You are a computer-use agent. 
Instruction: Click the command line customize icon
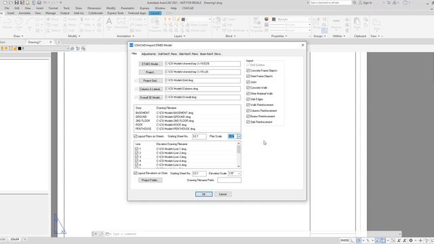(x=101, y=234)
